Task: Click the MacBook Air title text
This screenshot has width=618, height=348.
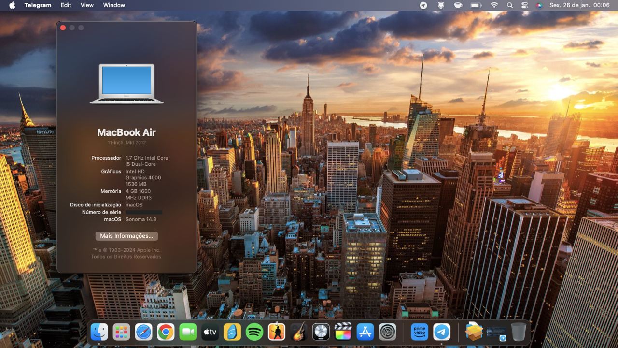Action: point(126,132)
